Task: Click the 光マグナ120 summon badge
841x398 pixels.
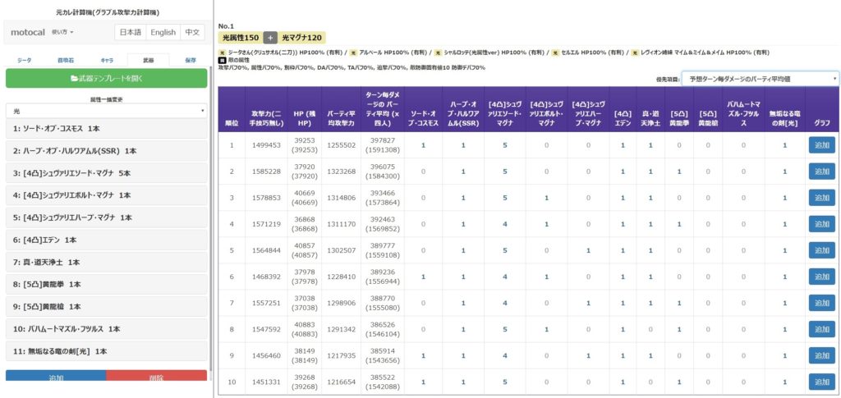Action: 301,38
